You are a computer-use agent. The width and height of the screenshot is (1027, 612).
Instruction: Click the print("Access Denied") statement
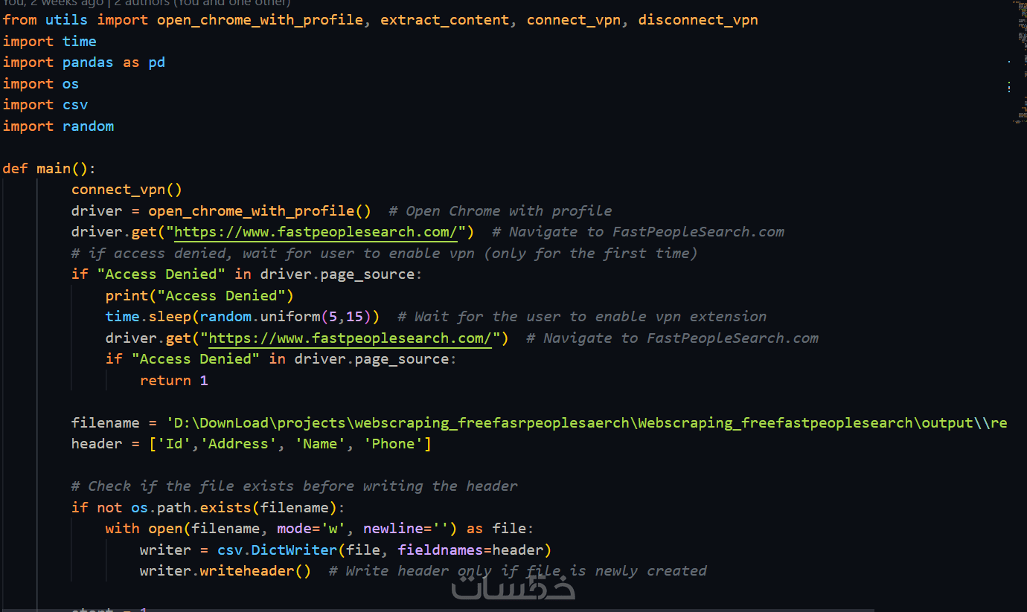199,296
